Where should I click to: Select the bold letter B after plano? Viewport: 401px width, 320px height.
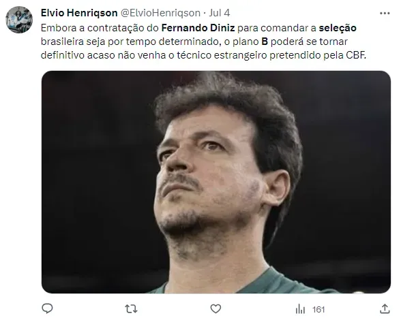[265, 42]
